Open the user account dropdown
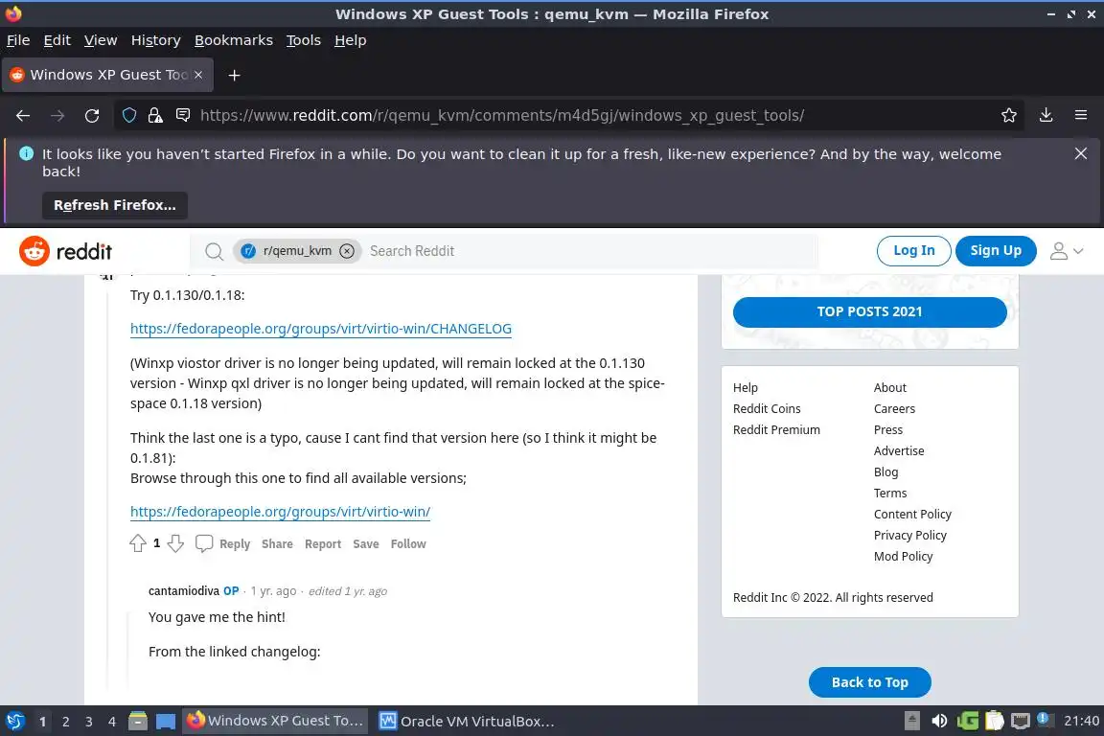 coord(1066,251)
